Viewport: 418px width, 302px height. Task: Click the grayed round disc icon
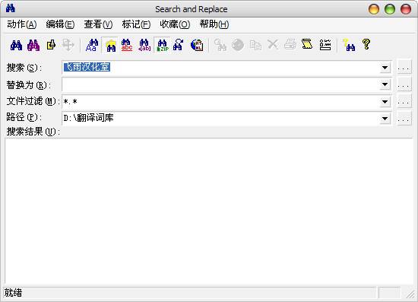pos(238,45)
